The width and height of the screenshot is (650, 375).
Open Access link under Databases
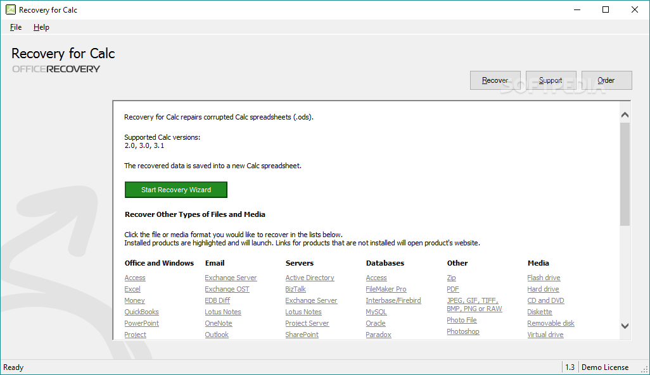pyautogui.click(x=376, y=278)
